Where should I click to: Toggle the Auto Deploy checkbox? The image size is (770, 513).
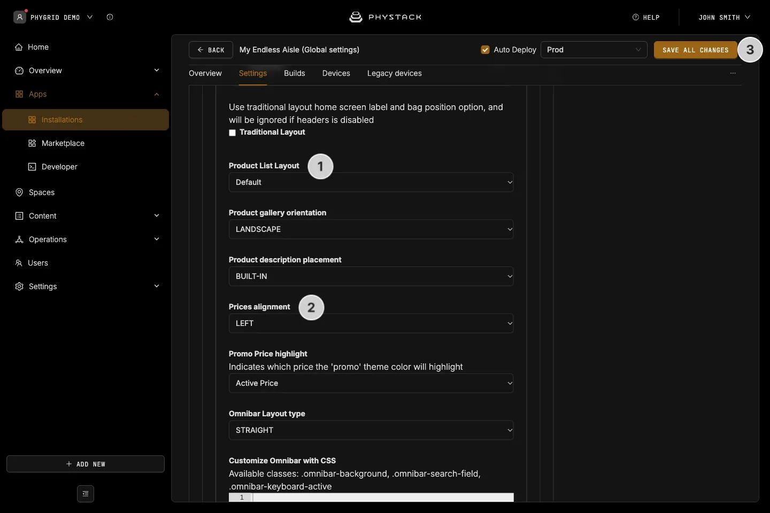486,50
